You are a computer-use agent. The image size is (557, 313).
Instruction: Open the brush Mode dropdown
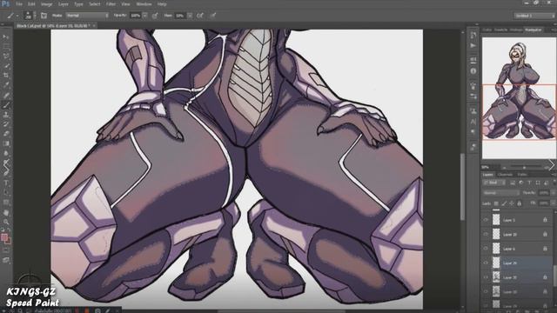click(87, 16)
